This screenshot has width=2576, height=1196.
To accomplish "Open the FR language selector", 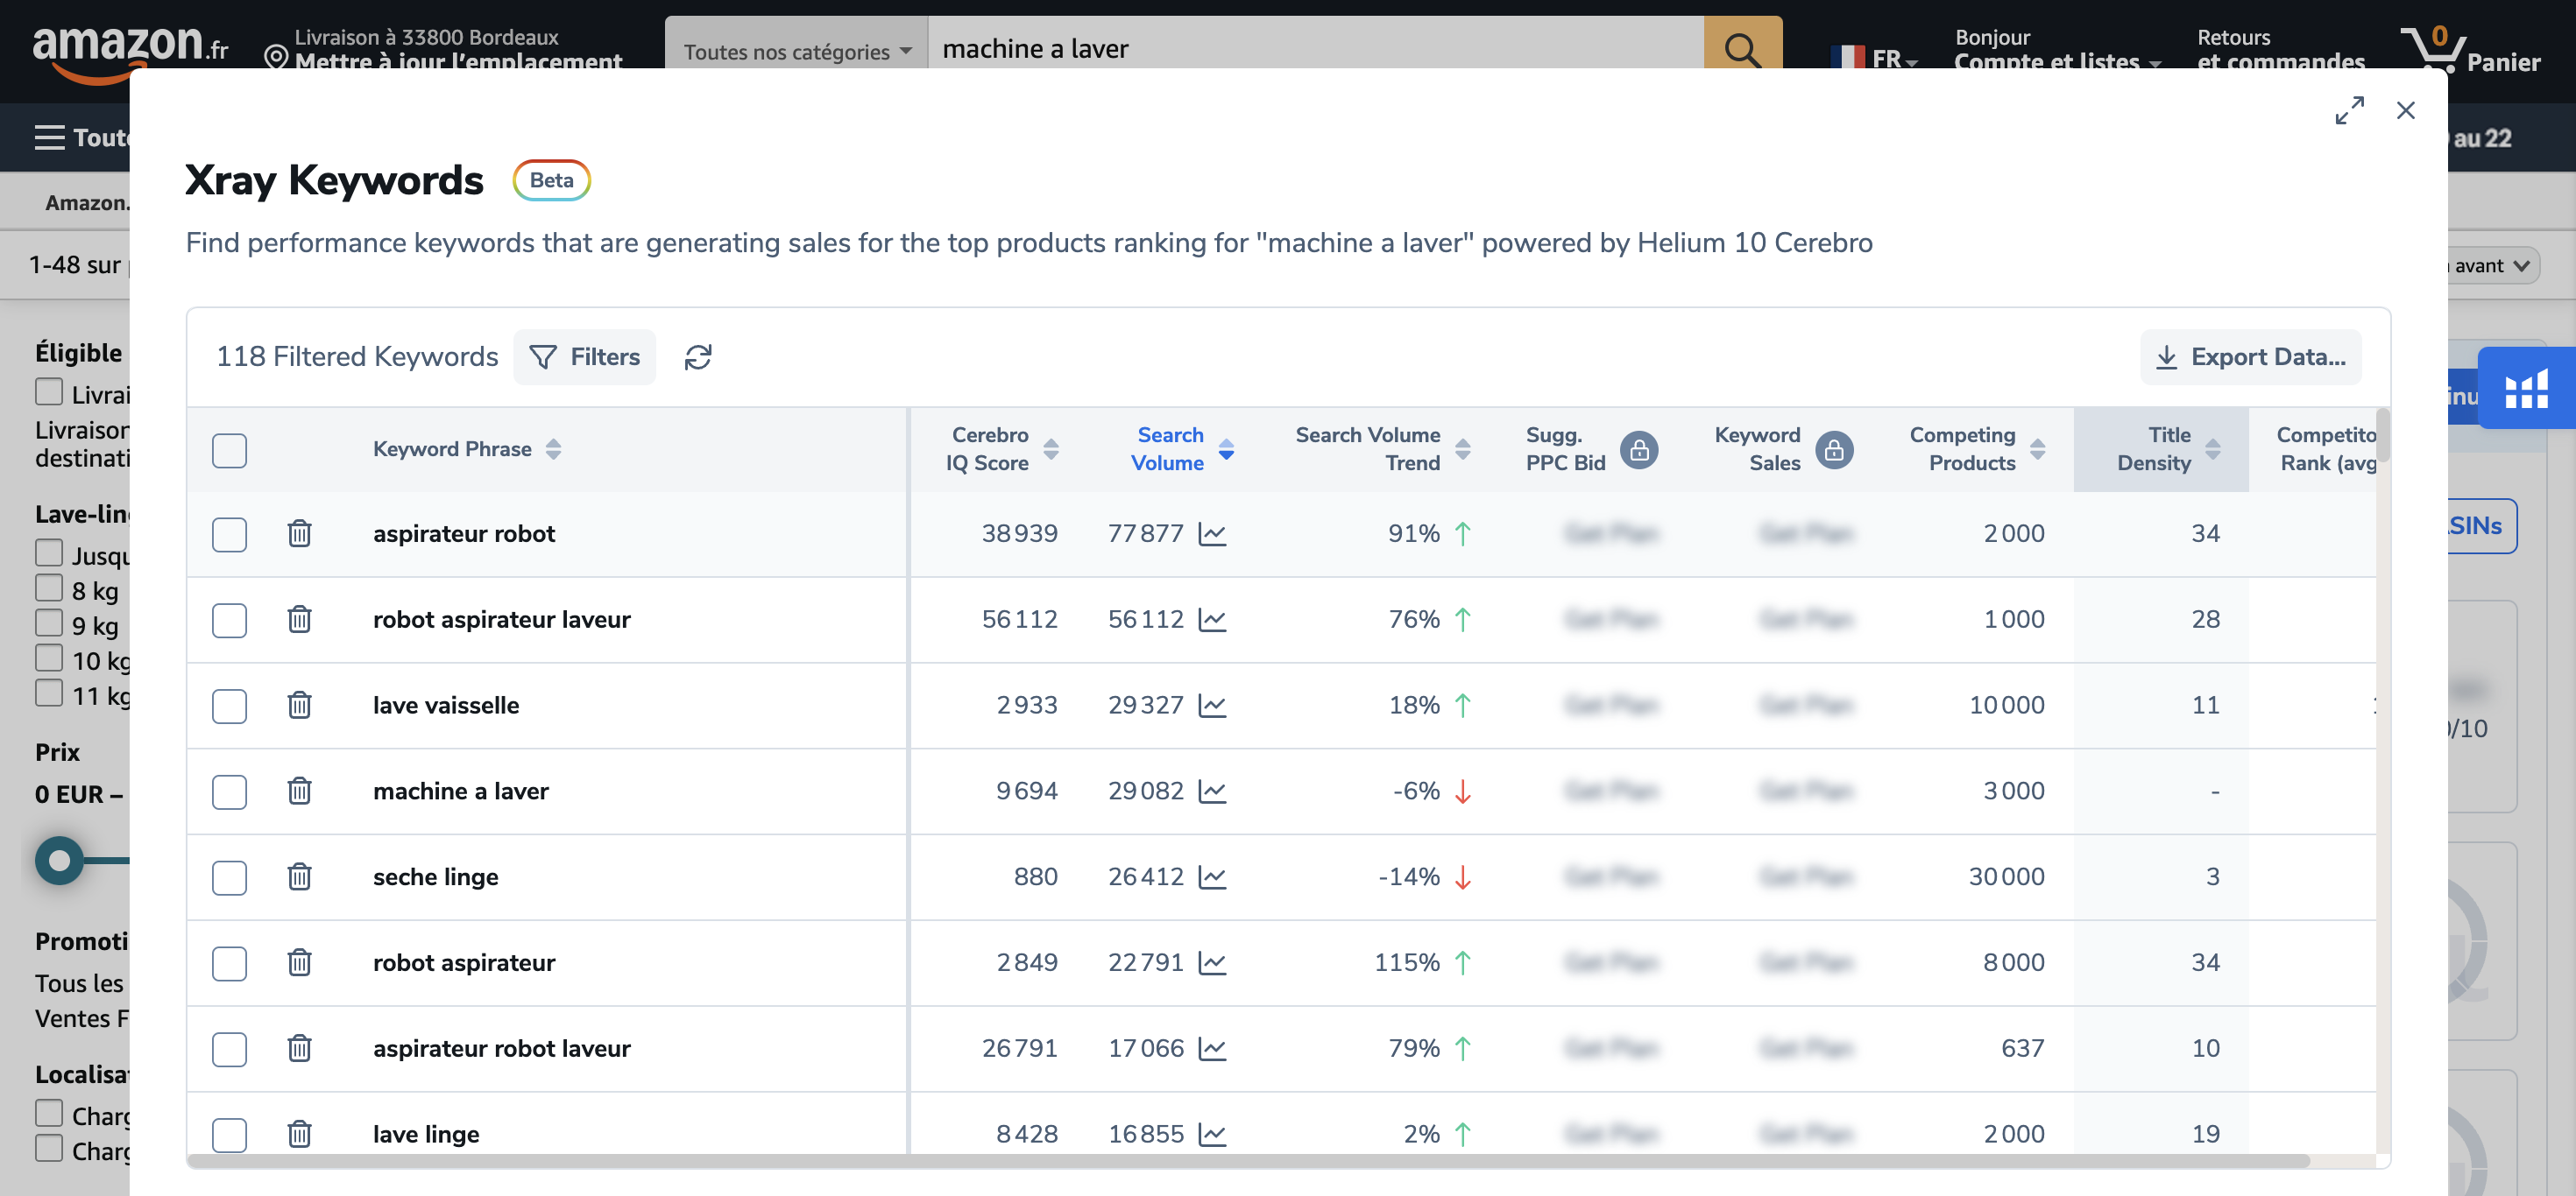I will coord(1874,58).
